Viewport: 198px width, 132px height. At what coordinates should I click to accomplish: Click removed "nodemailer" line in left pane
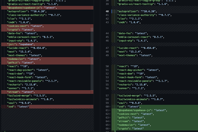point(47,59)
